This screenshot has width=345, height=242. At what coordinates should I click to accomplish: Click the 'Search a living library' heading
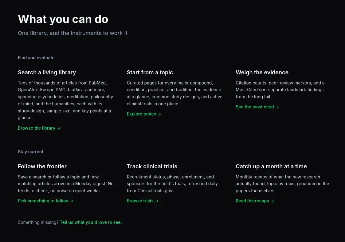point(47,72)
